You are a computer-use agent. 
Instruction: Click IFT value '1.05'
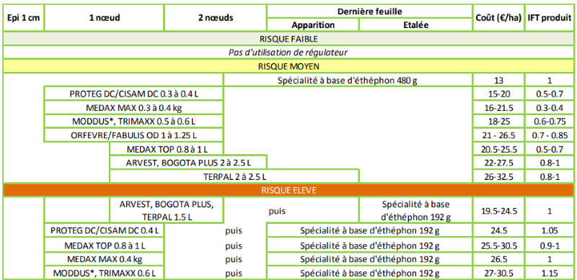[550, 231]
